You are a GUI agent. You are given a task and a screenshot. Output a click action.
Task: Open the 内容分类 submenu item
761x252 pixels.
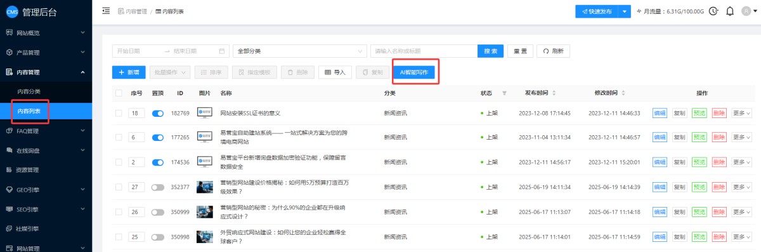46,91
